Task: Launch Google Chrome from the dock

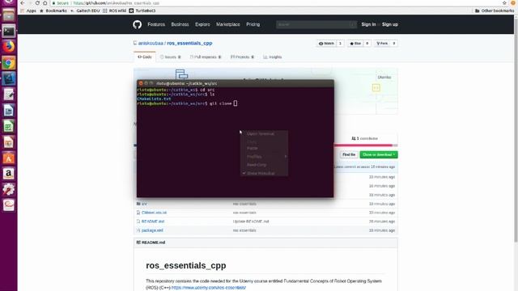Action: point(9,63)
